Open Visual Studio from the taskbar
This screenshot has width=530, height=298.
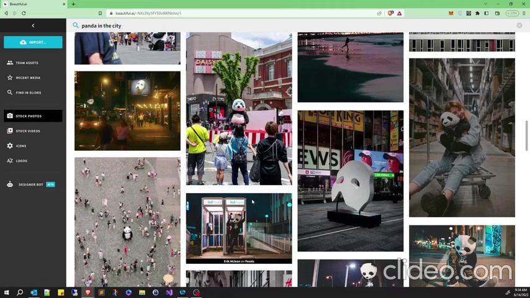(x=169, y=292)
